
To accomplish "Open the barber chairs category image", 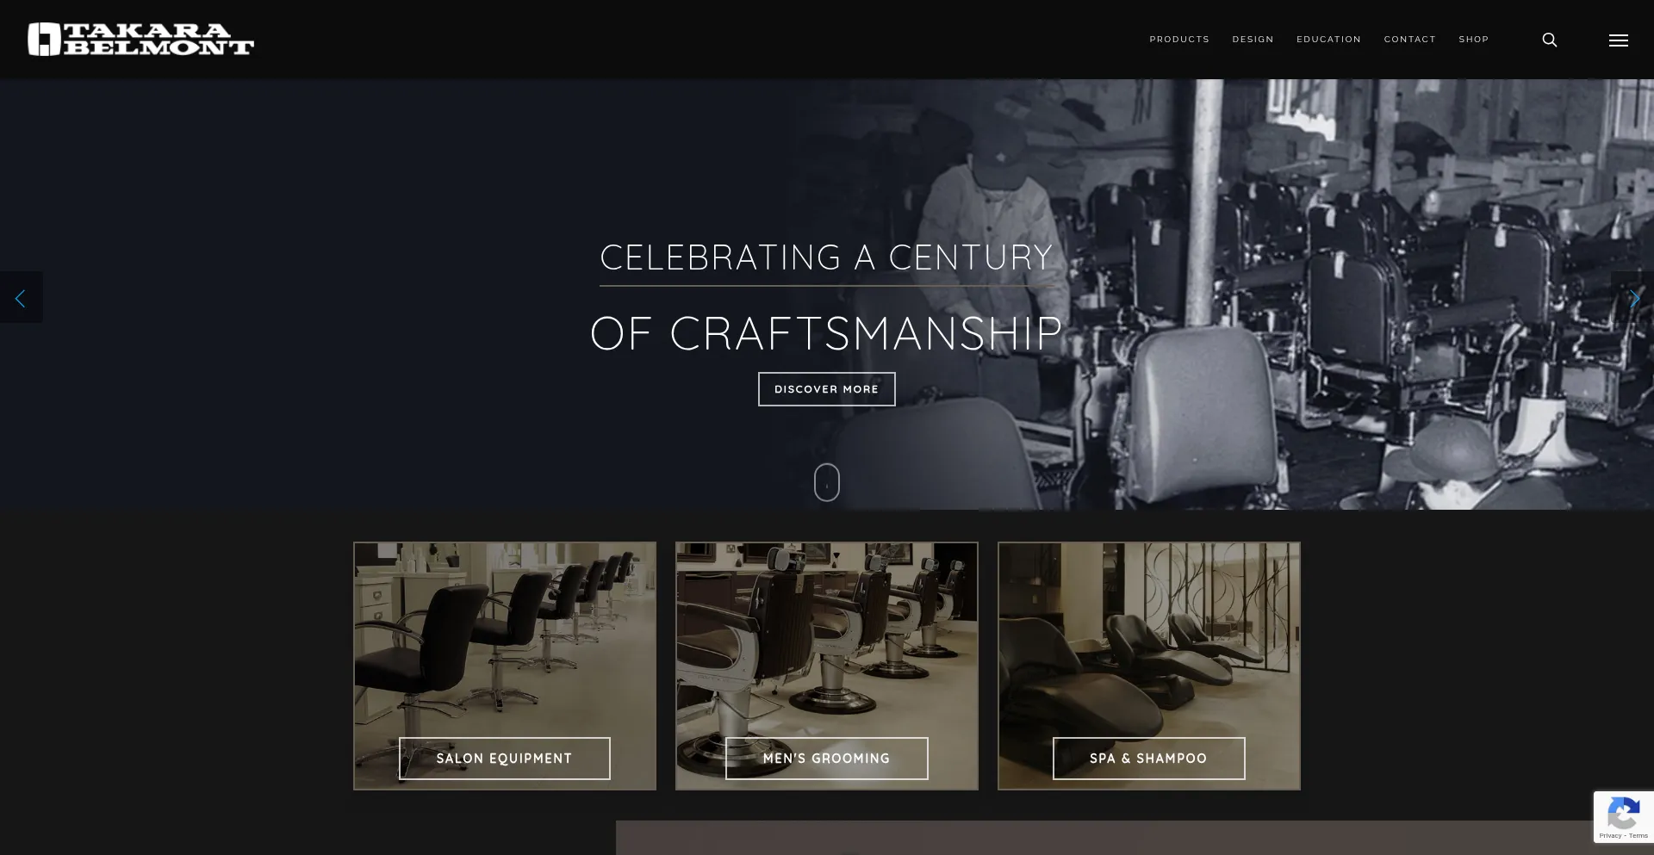I will click(x=826, y=637).
